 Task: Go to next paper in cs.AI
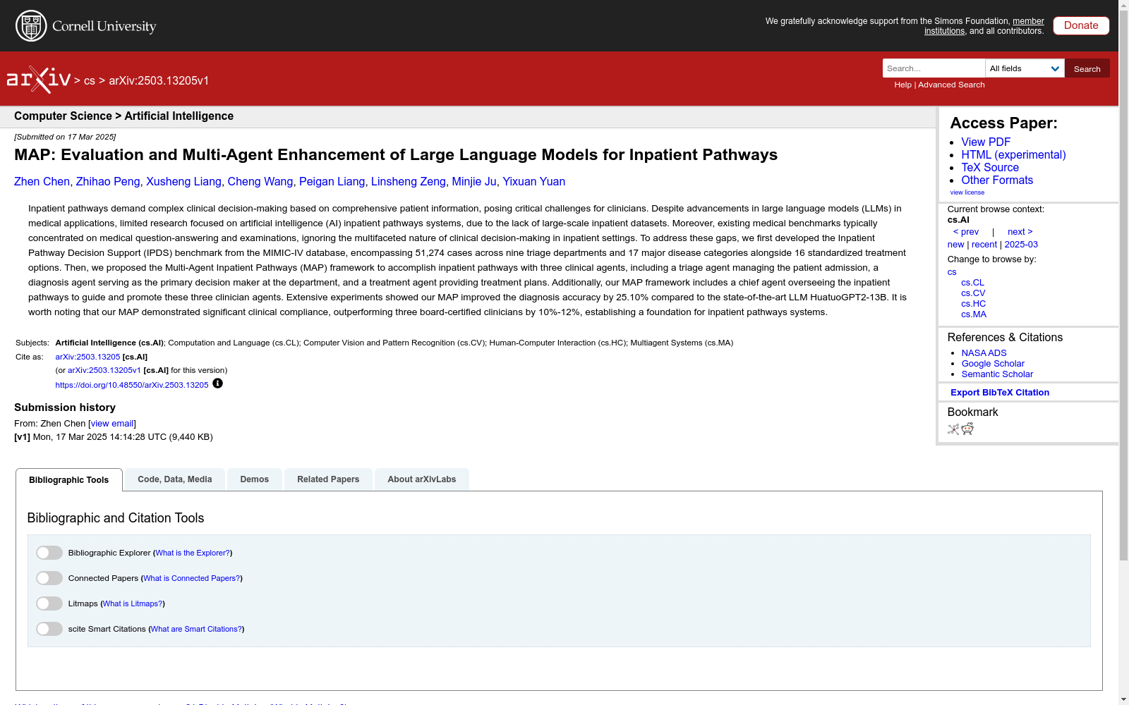[x=1020, y=232]
